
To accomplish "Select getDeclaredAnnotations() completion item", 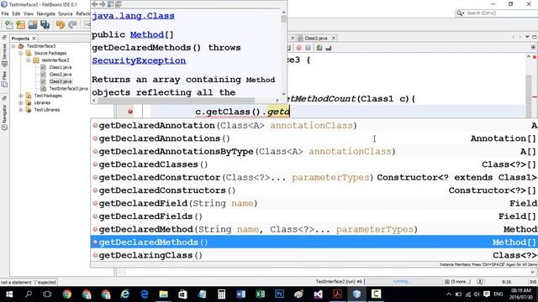I will pos(314,138).
